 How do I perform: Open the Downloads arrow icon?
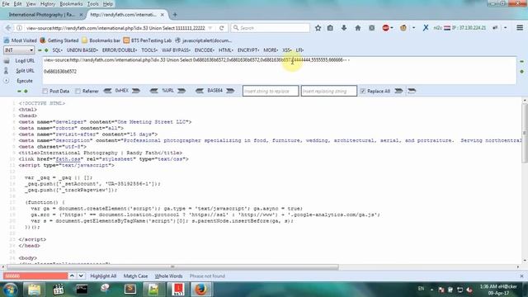[x=344, y=28]
